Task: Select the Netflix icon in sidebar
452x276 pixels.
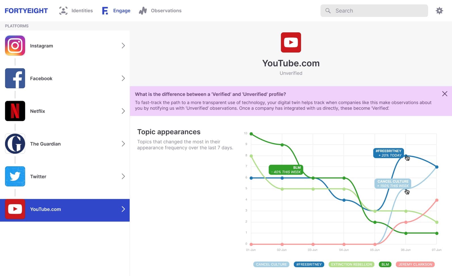Action: (x=15, y=111)
